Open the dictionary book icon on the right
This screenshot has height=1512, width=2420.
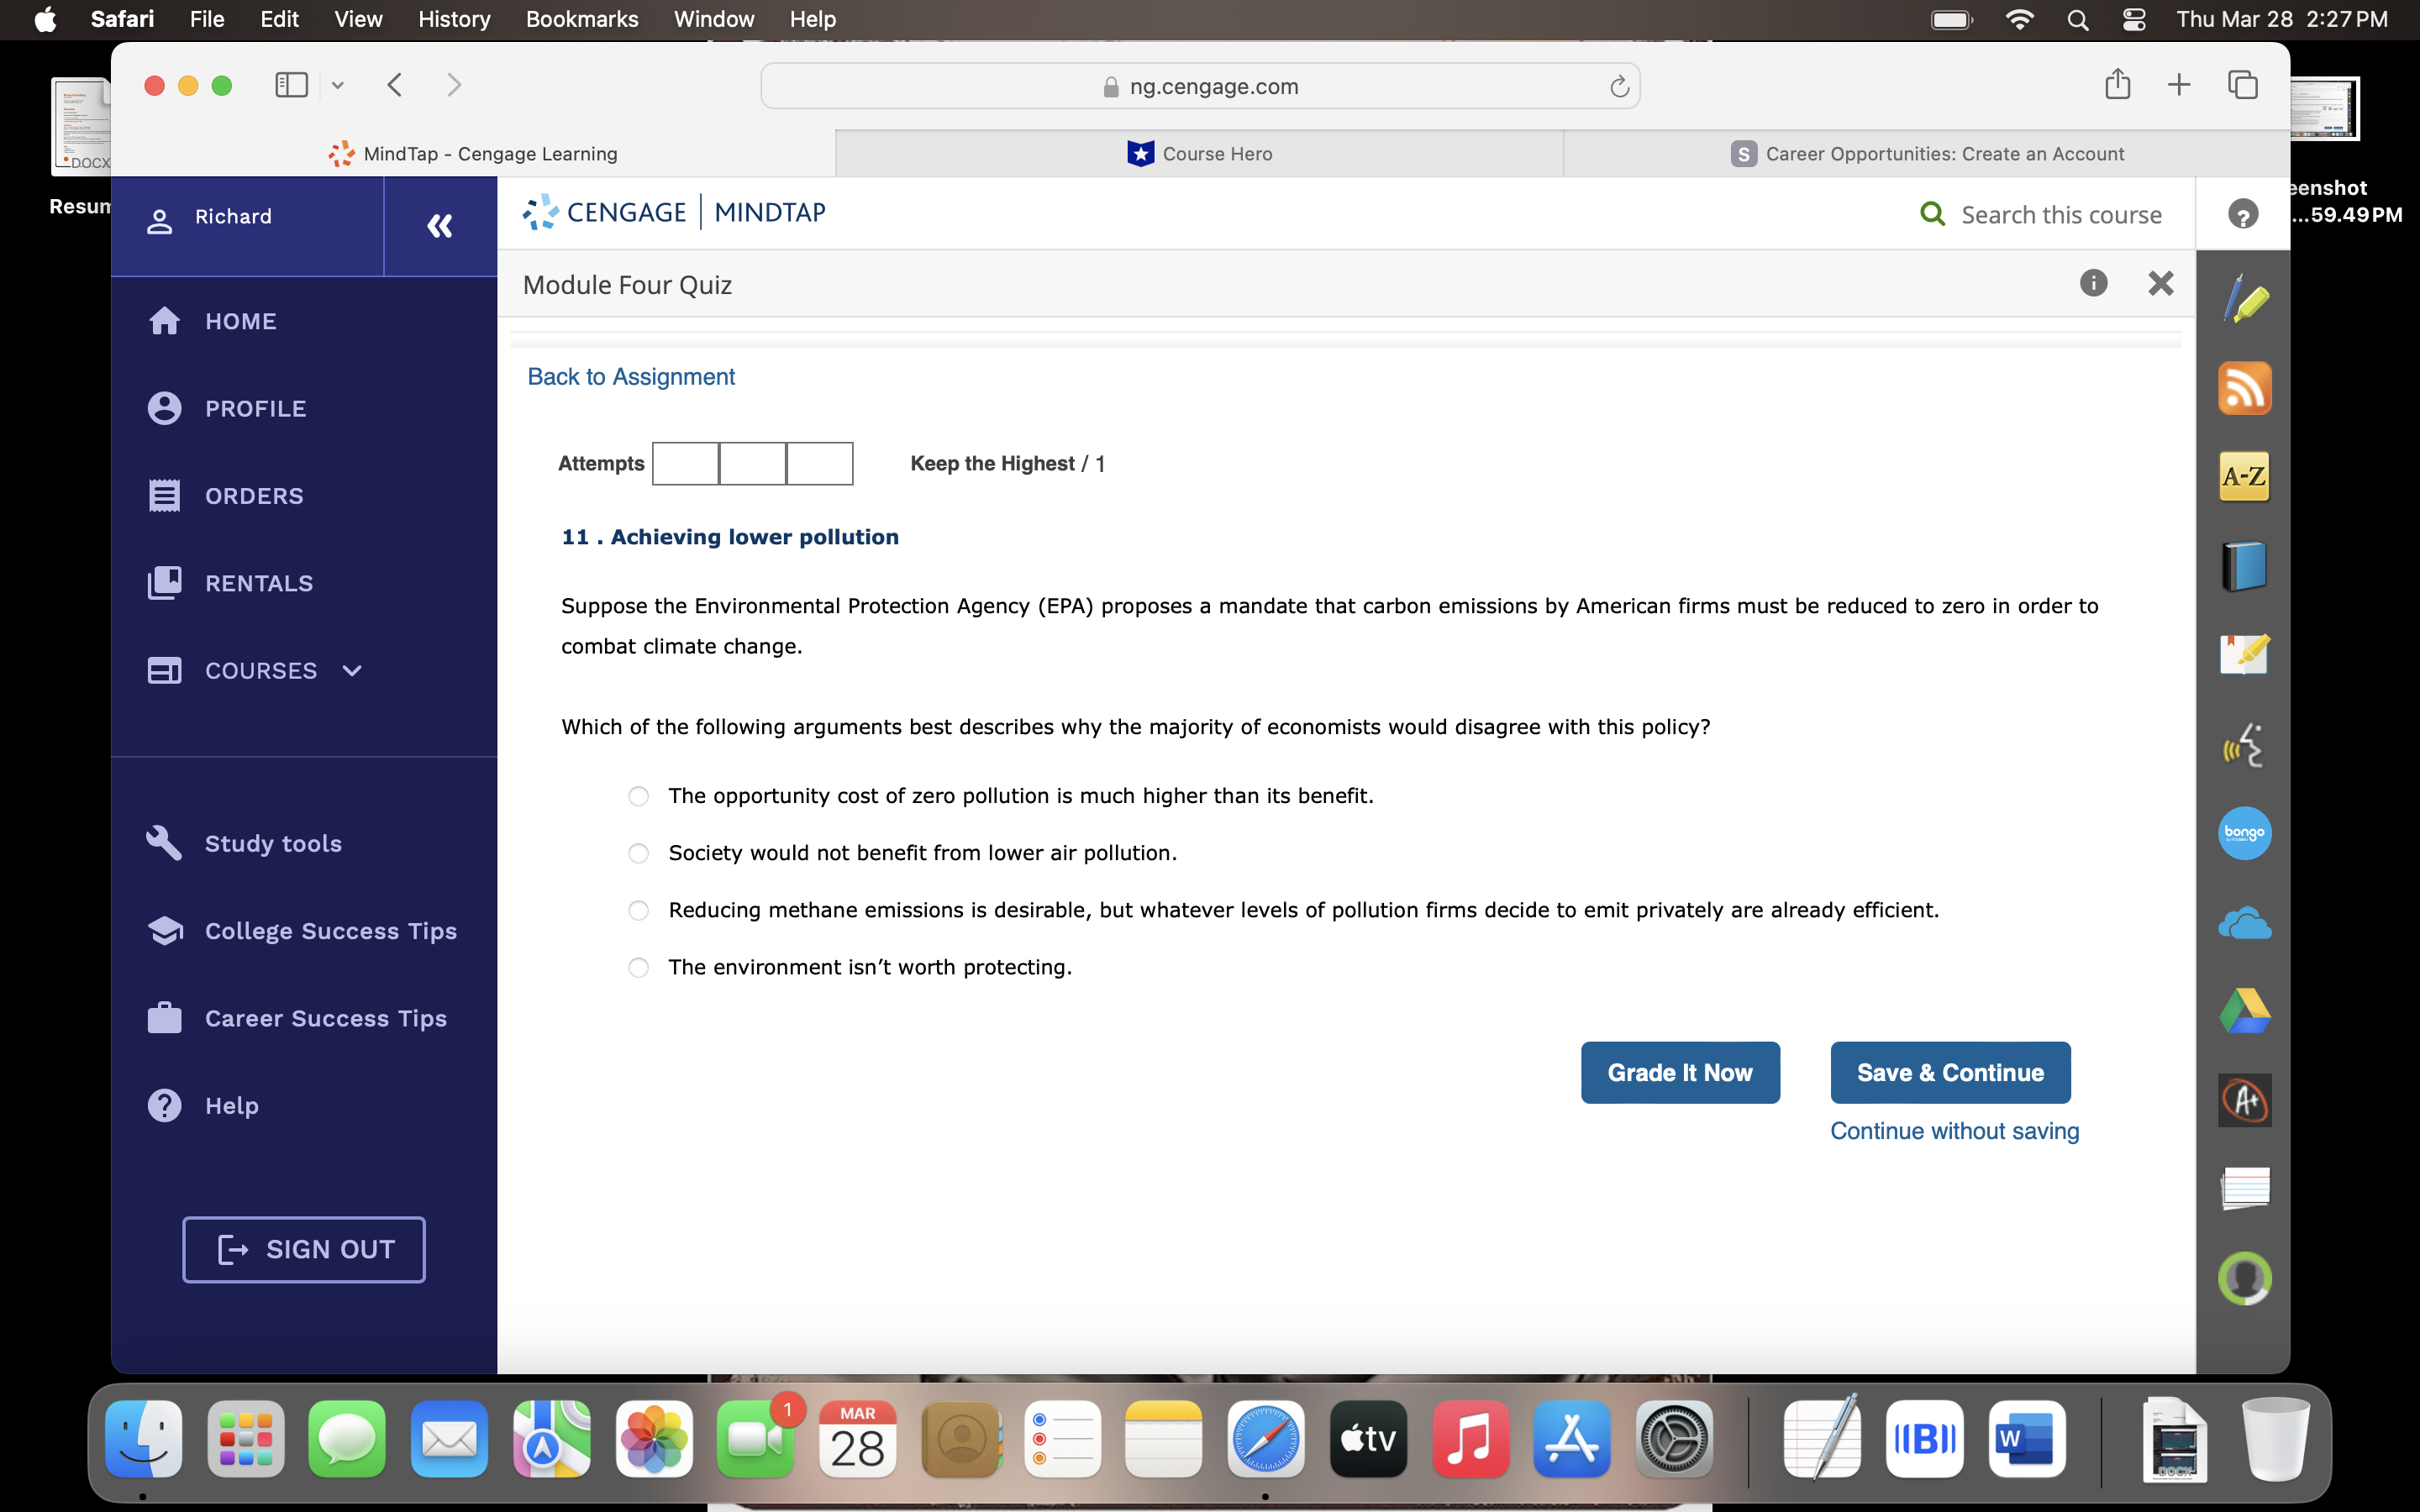coord(2245,565)
